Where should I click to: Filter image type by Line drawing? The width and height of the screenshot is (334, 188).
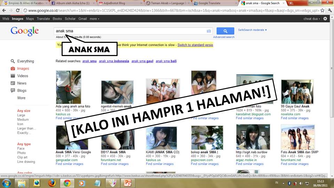(x=26, y=162)
